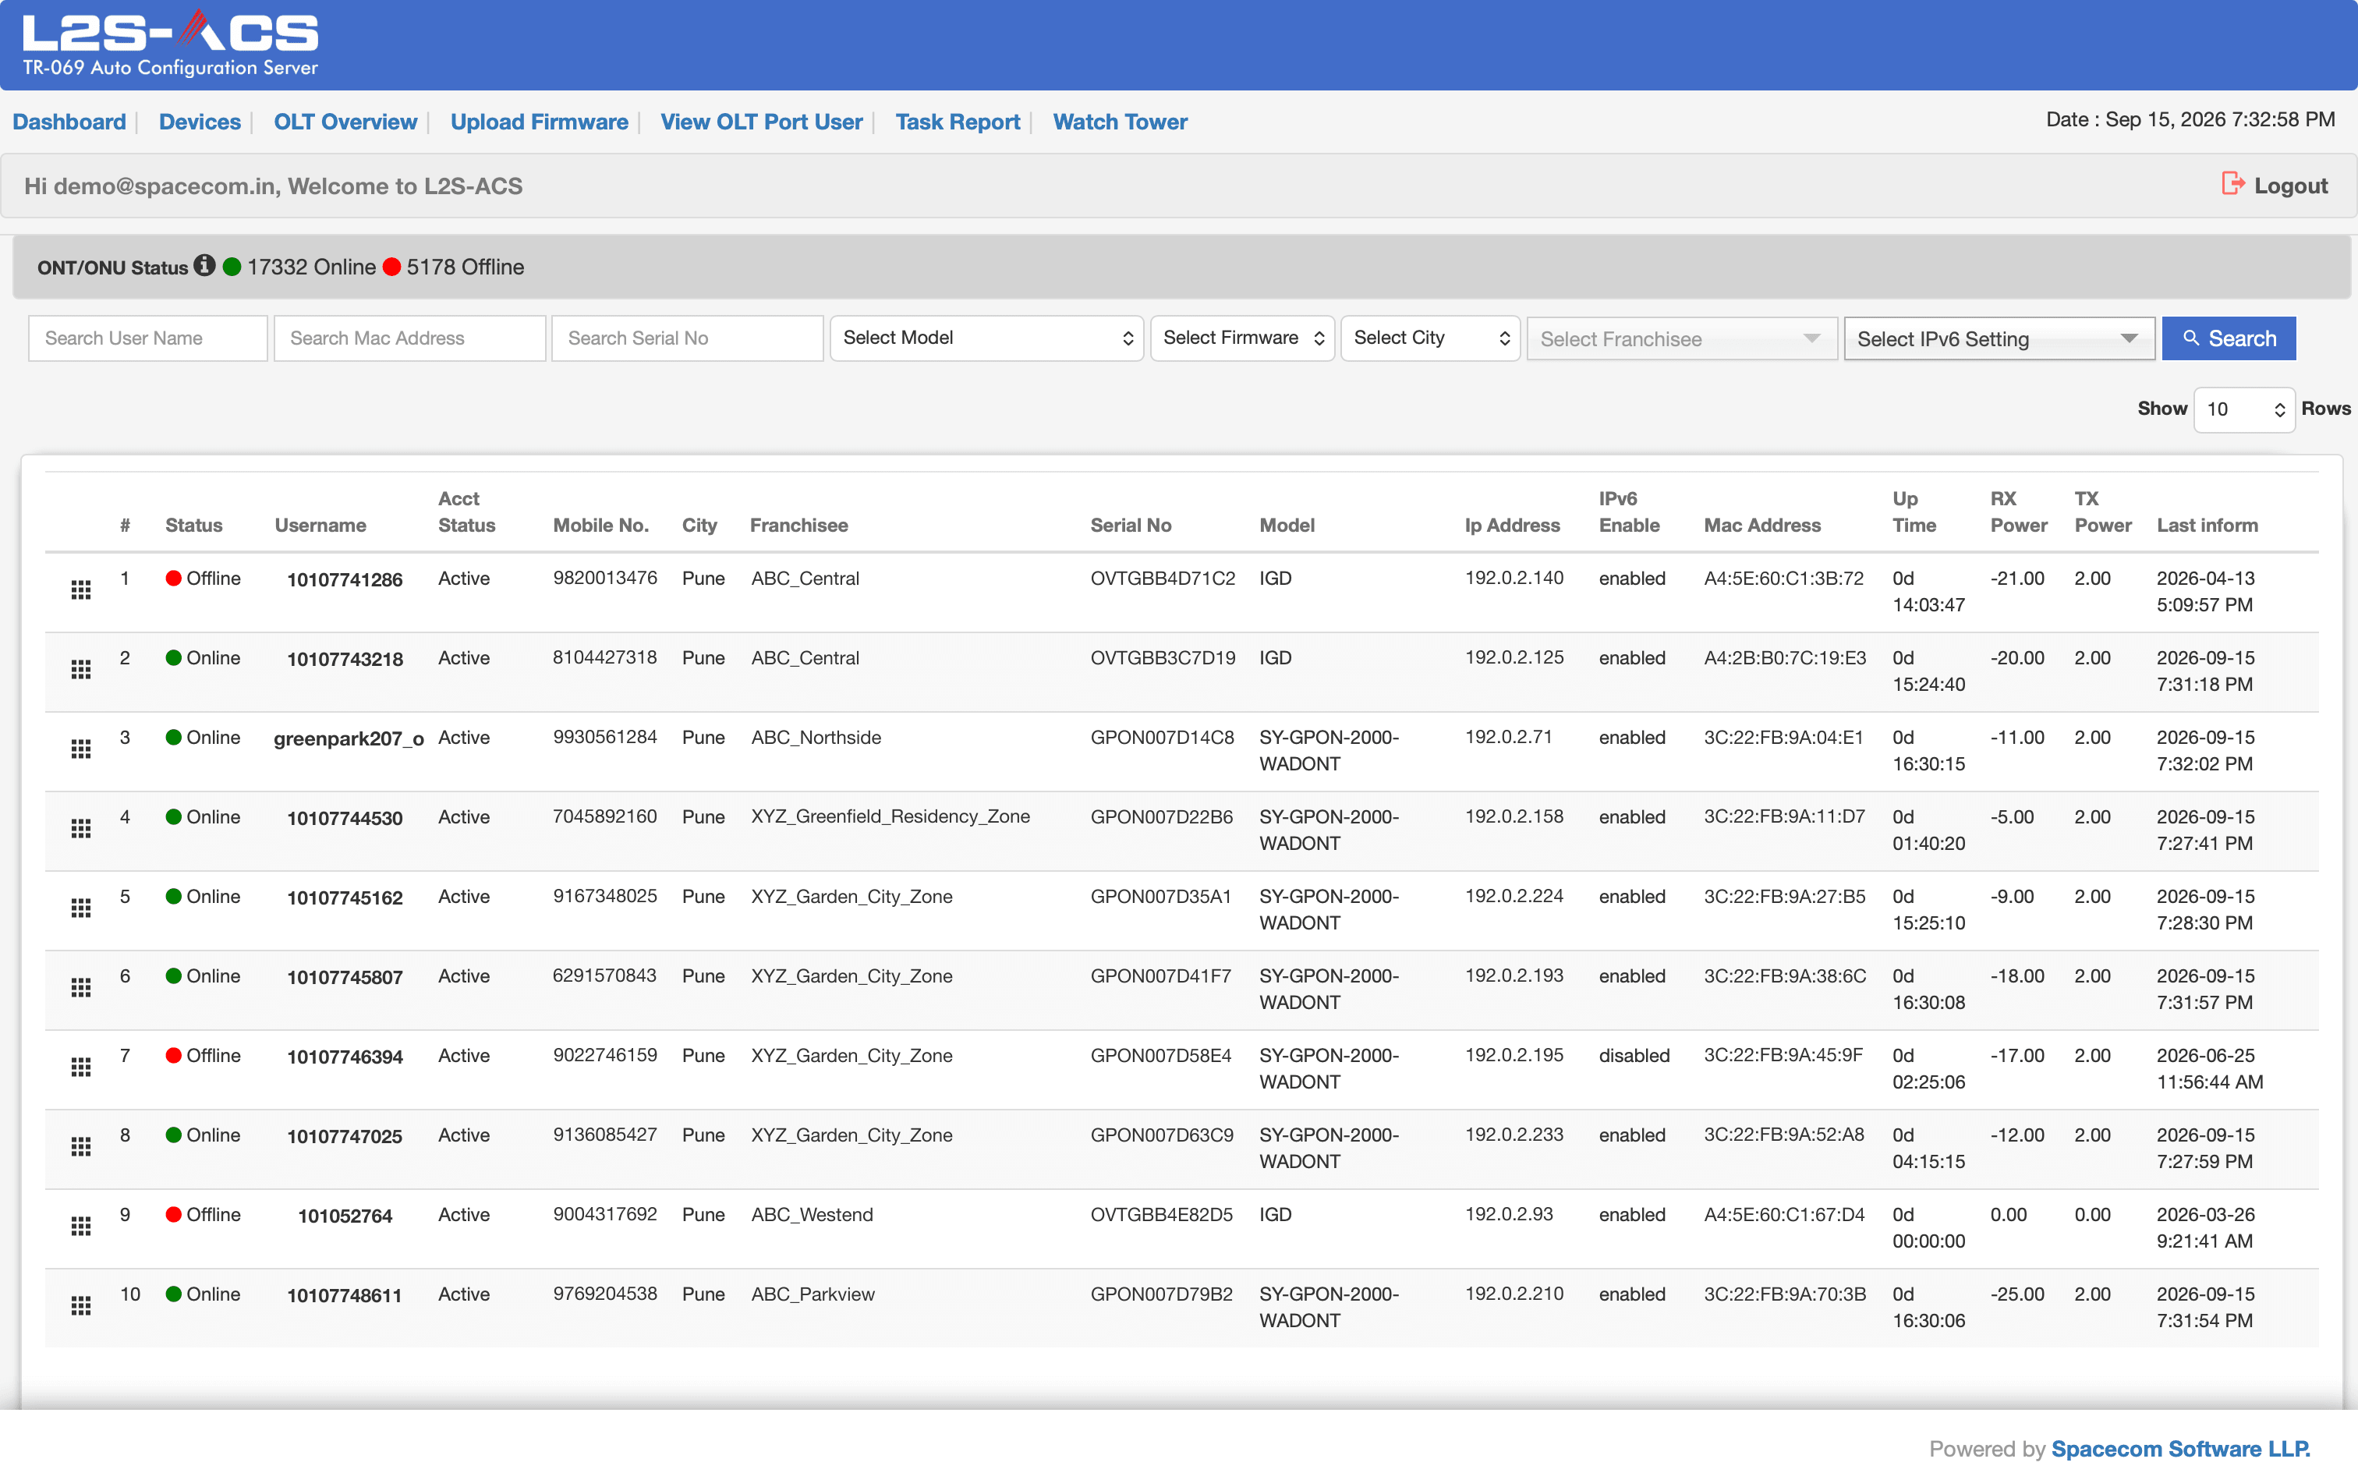Open the Task Report page
The width and height of the screenshot is (2358, 1480).
[958, 122]
